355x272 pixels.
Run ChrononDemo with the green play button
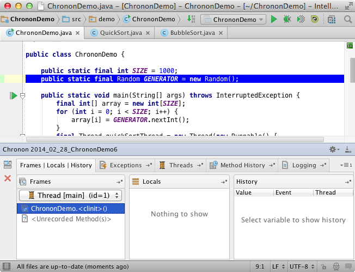274,20
